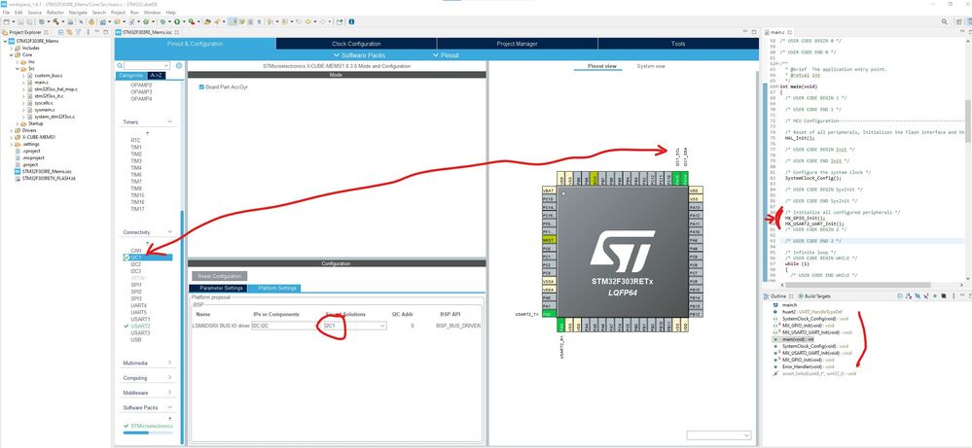The height and width of the screenshot is (448, 972).
Task: Open the IPs or Components I2C dropdown
Action: tap(283, 326)
